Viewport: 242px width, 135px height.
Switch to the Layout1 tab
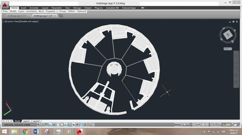(x=26, y=121)
